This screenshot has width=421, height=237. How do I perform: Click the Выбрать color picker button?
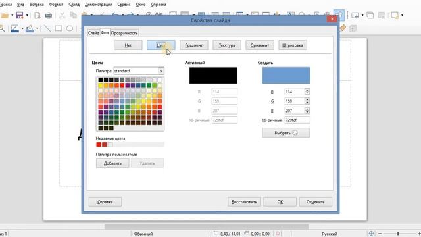pyautogui.click(x=286, y=133)
